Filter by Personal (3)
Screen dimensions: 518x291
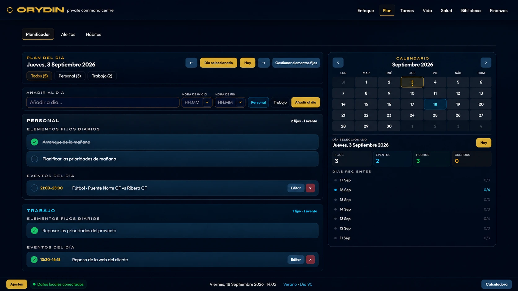[70, 76]
